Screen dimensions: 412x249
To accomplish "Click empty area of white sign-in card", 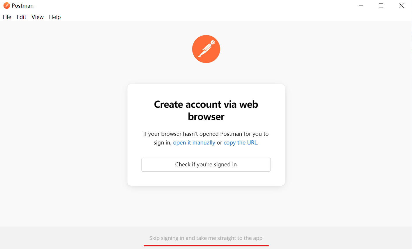I will pos(206,179).
